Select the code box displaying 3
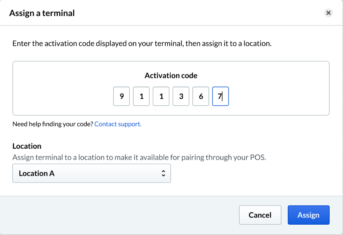343x235 pixels. pos(181,96)
